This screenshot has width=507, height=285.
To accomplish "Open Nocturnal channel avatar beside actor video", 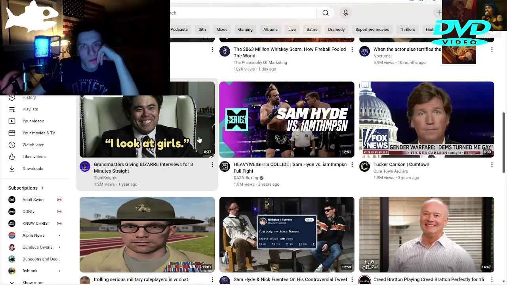I will 364,51.
